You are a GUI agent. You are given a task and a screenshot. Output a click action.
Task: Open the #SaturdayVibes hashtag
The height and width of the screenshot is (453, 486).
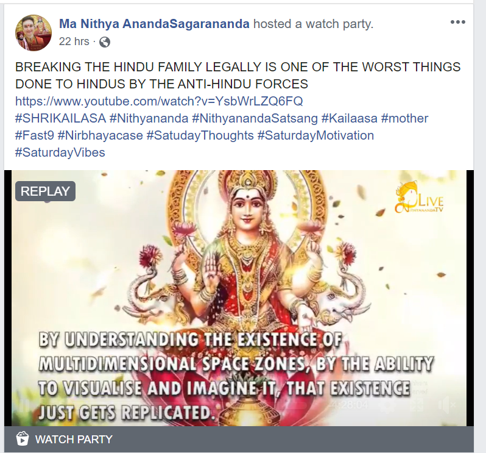tap(60, 152)
